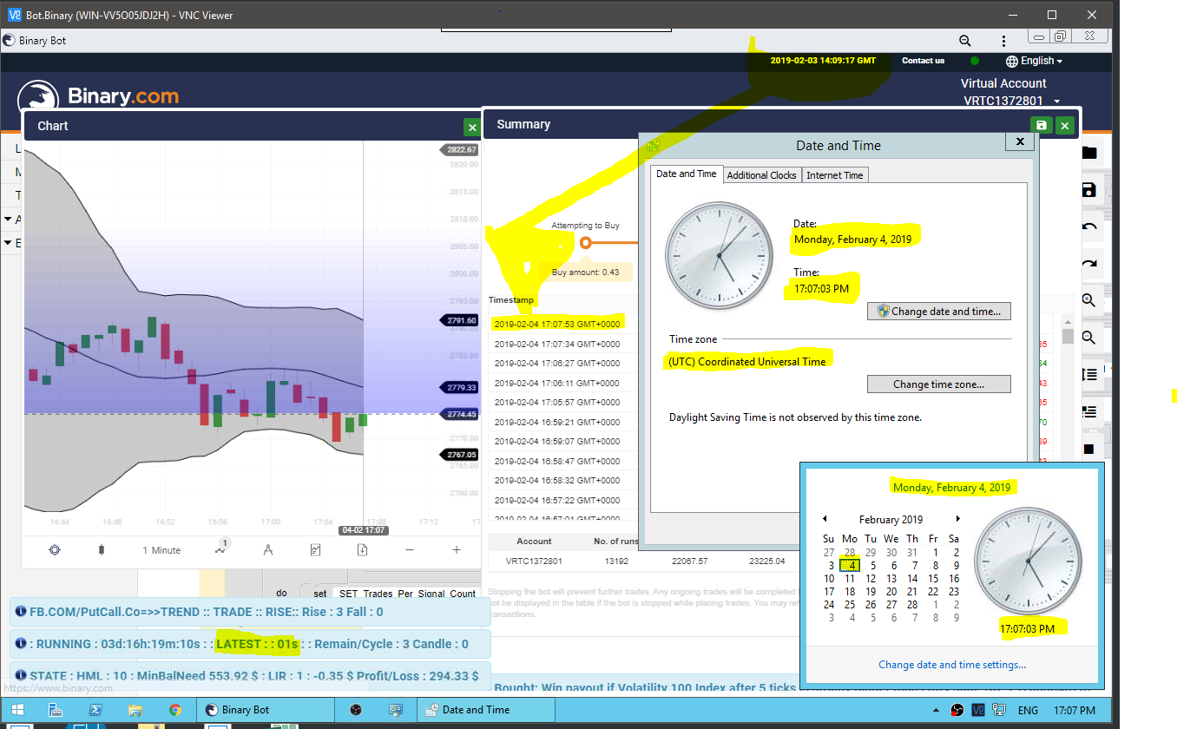1177x729 pixels.
Task: Open the chart drawing tools menu
Action: pos(268,550)
